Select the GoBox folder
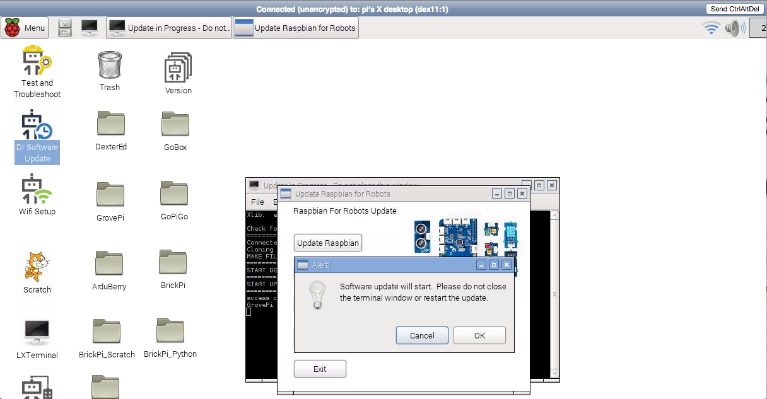The width and height of the screenshot is (767, 399). click(x=175, y=131)
